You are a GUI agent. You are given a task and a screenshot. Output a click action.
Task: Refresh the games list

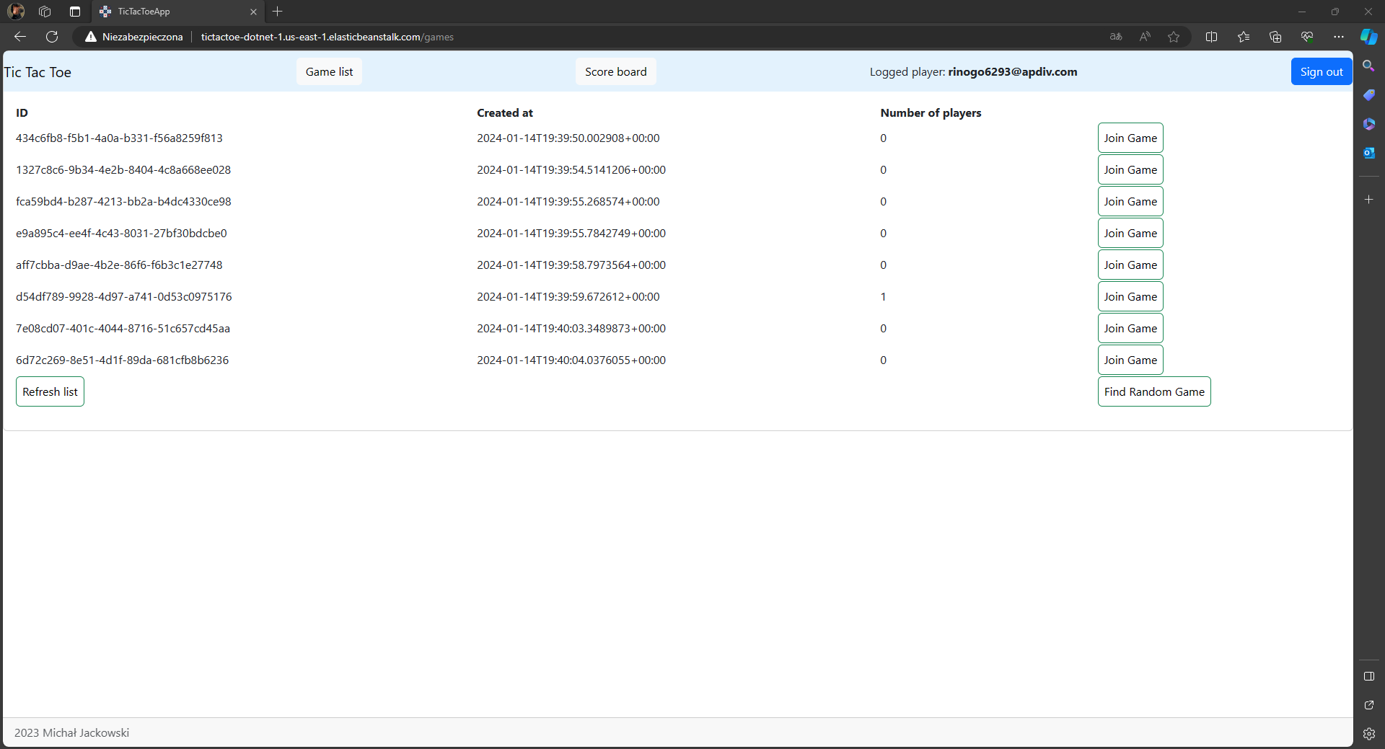(50, 391)
